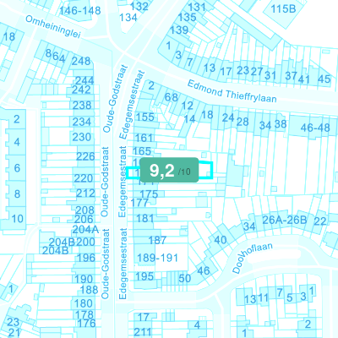Click the Edmond Thieffrylaan street label
Viewport: 338px width, 338px height.
tap(232, 91)
